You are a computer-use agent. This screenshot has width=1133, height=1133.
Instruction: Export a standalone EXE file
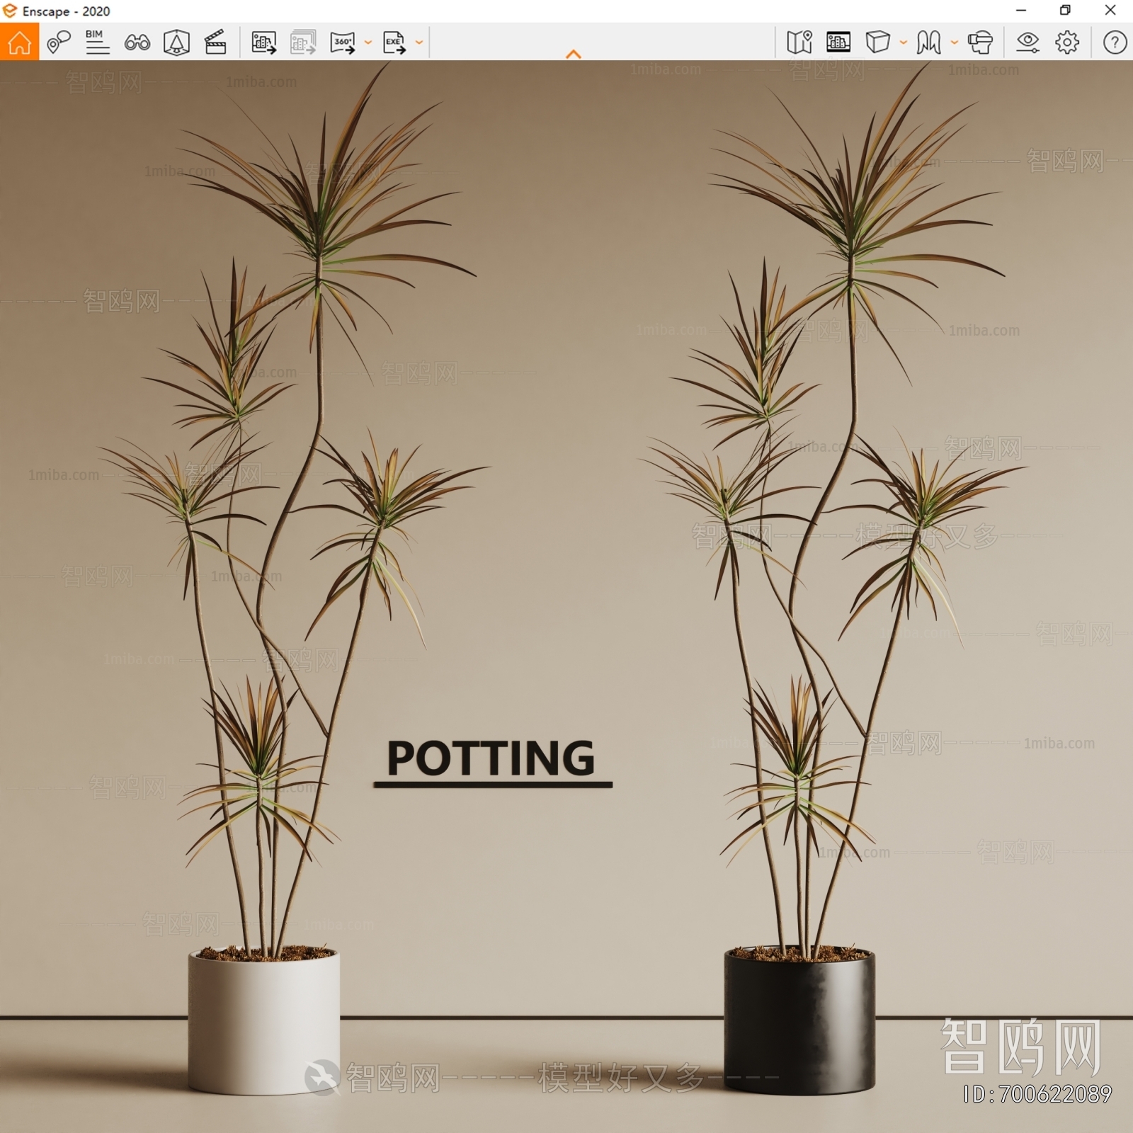point(394,42)
